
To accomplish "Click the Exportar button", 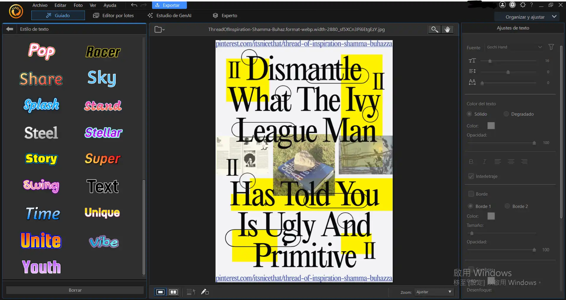I will click(169, 5).
